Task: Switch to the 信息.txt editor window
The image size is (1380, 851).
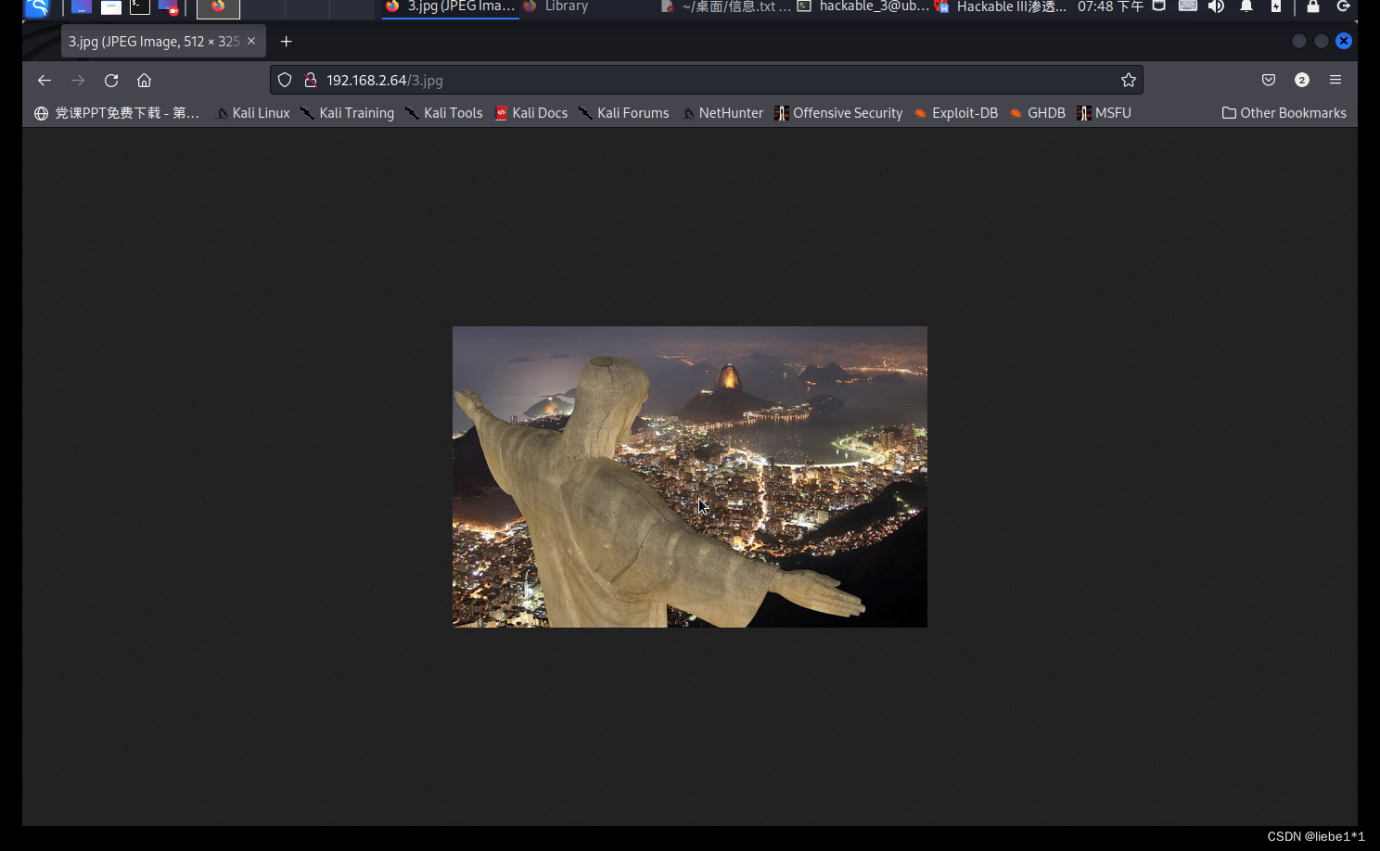Action: [725, 7]
